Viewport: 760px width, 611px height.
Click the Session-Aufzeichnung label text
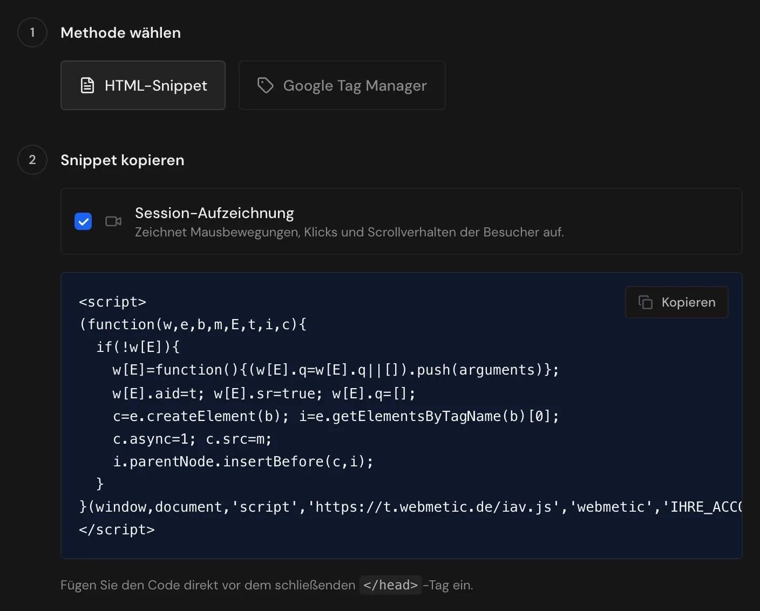tap(214, 213)
